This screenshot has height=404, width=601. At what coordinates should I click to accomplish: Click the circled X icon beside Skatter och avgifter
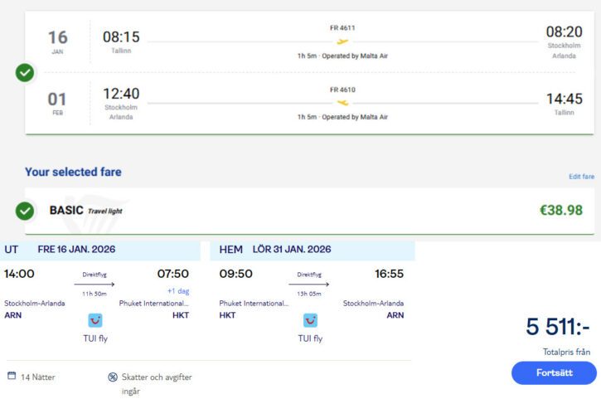click(113, 377)
